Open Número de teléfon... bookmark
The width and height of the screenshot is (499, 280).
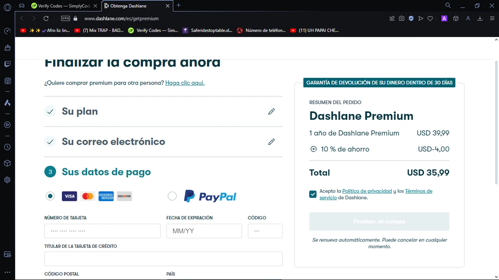(x=261, y=30)
